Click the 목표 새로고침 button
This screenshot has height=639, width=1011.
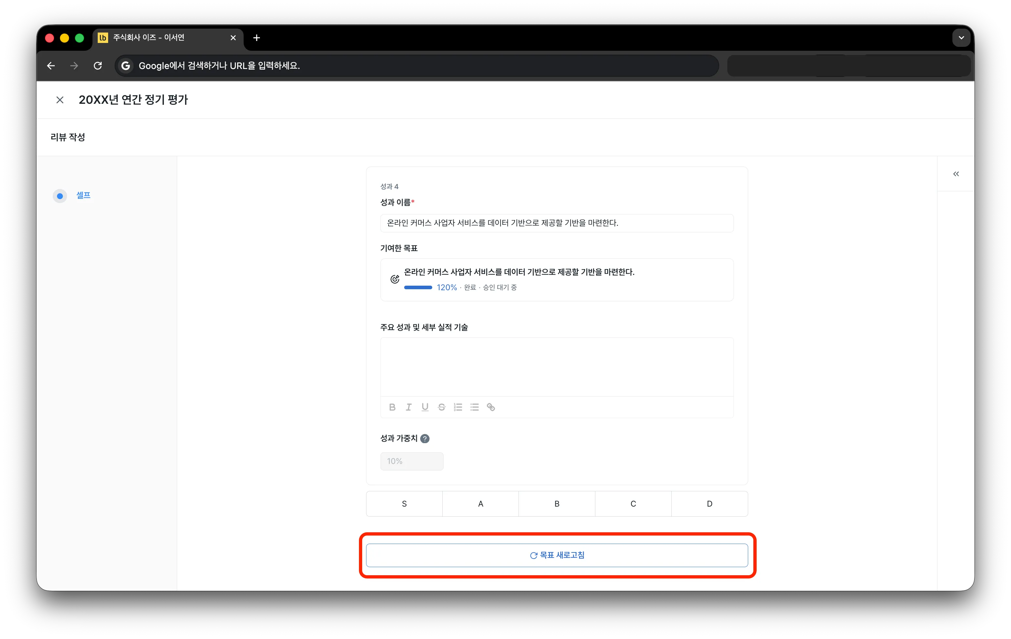click(557, 555)
